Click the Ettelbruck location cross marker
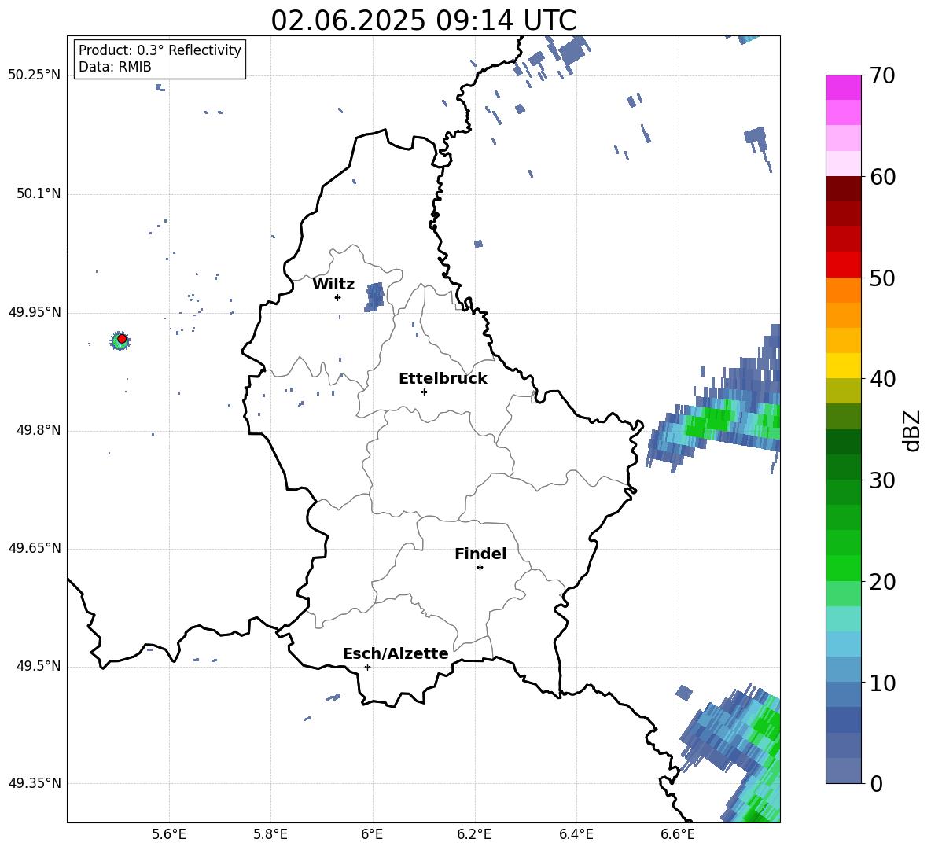Viewport: 931px width, 850px height. [x=424, y=392]
